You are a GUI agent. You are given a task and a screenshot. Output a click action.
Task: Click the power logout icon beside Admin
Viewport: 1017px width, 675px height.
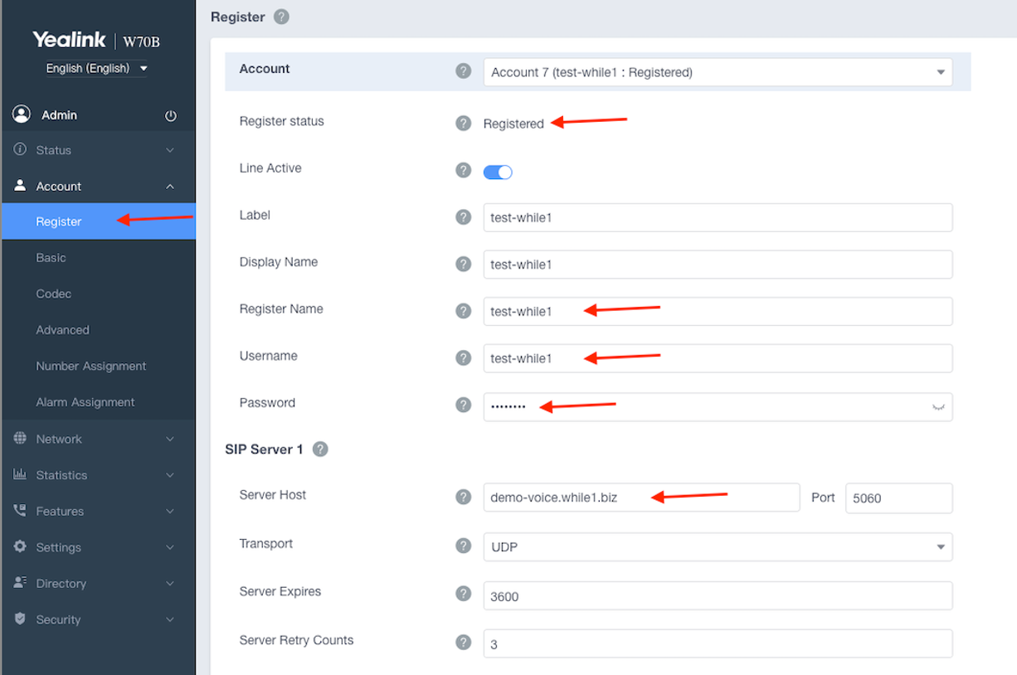(x=171, y=116)
